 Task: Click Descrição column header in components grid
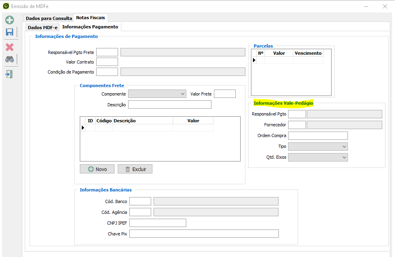pyautogui.click(x=143, y=121)
